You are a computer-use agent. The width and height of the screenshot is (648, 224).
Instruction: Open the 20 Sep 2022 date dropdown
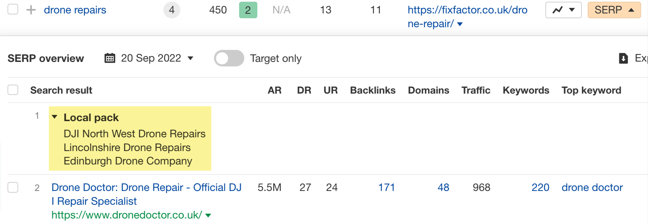pyautogui.click(x=190, y=58)
